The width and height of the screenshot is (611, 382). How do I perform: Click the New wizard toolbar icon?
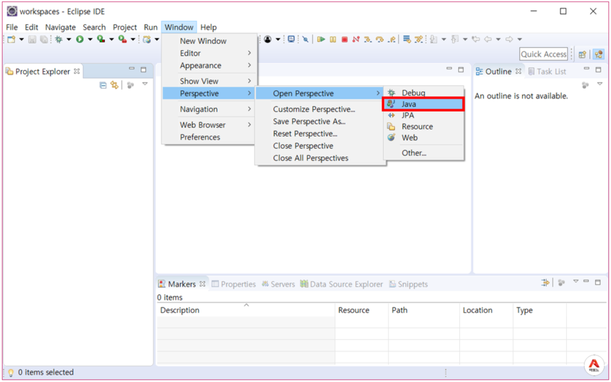click(11, 39)
